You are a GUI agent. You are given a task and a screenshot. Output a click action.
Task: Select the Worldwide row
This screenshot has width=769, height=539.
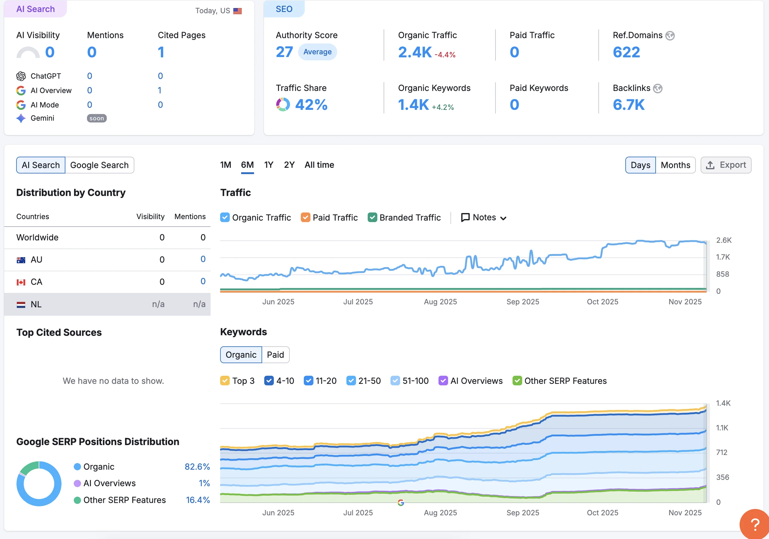click(x=107, y=238)
